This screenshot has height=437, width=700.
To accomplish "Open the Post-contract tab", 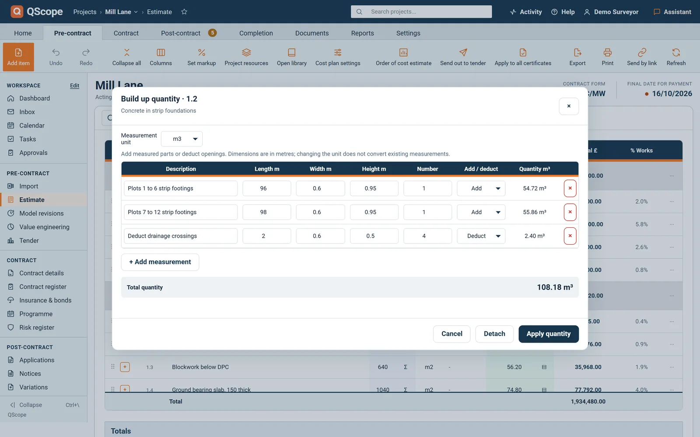I will click(x=189, y=33).
